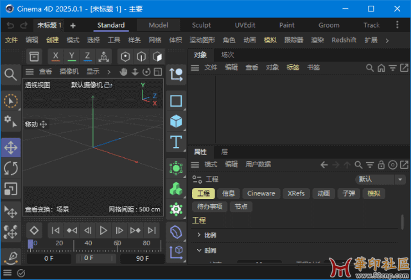Image resolution: width=411 pixels, height=280 pixels.
Task: Toggle Z axis lock
Action: click(x=87, y=57)
